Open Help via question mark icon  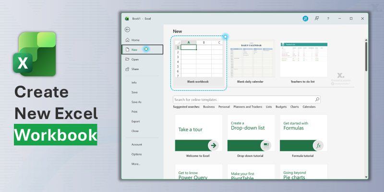328,18
